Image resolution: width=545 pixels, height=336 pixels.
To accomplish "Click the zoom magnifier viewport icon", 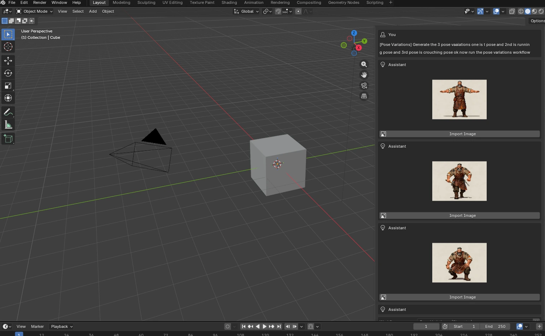I will click(x=364, y=64).
